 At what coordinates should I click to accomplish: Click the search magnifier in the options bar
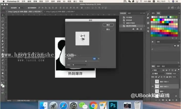click(169, 8)
